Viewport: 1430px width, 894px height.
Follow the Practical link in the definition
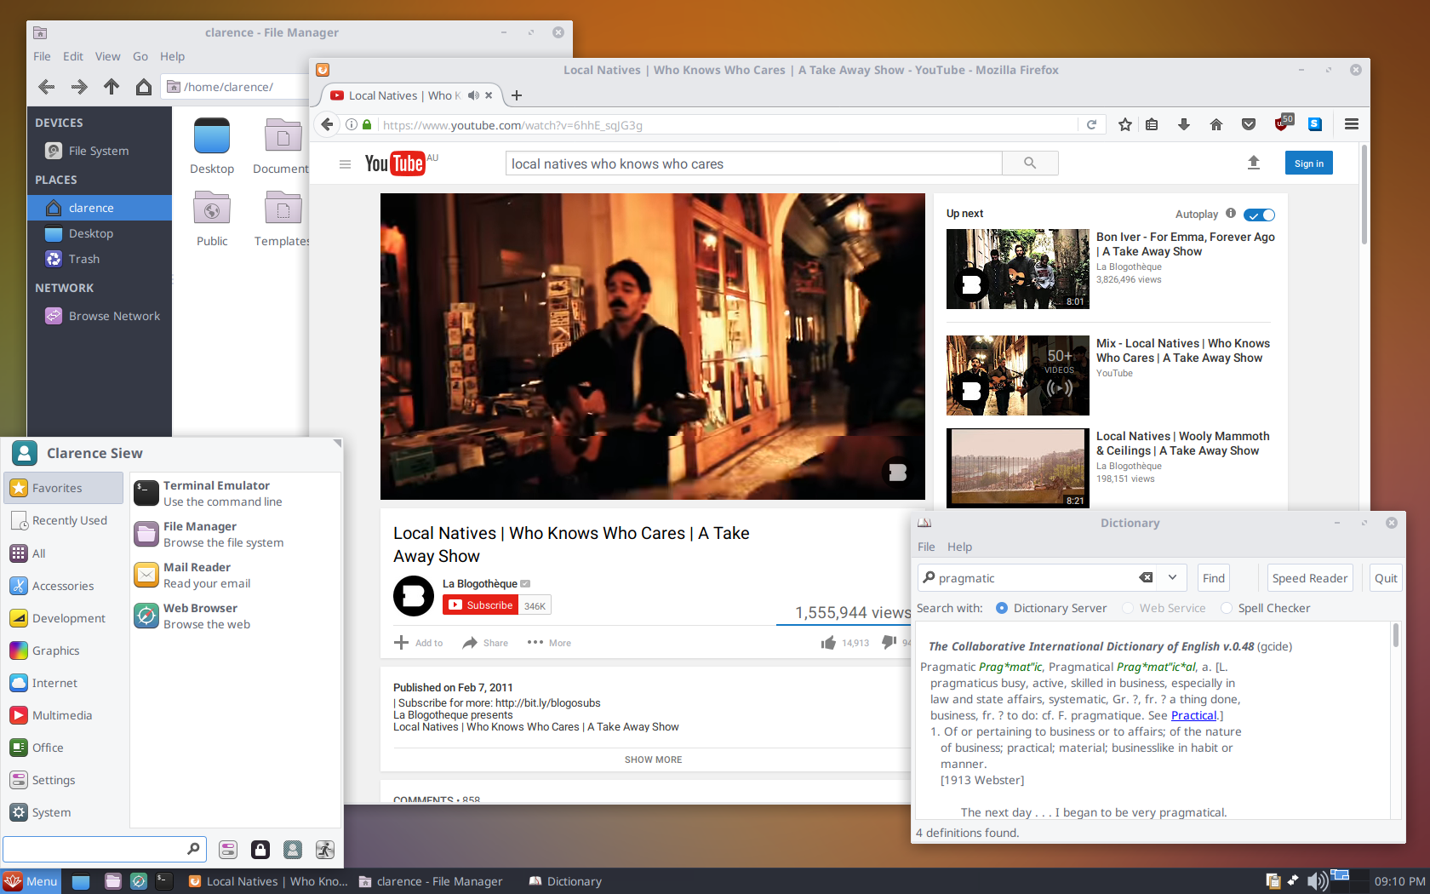[x=1193, y=715]
